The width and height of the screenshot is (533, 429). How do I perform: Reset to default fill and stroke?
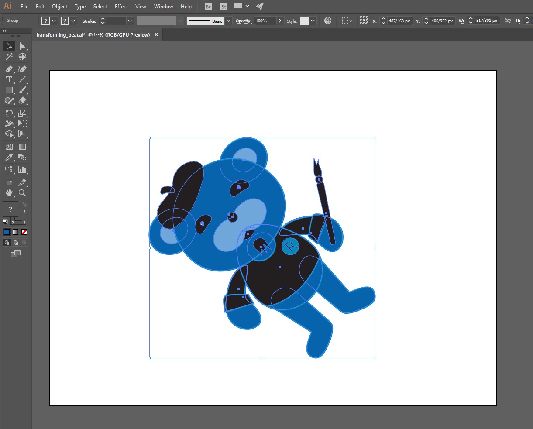(x=5, y=222)
